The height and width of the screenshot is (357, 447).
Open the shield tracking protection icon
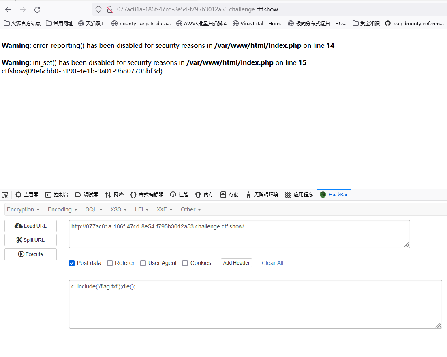(98, 9)
